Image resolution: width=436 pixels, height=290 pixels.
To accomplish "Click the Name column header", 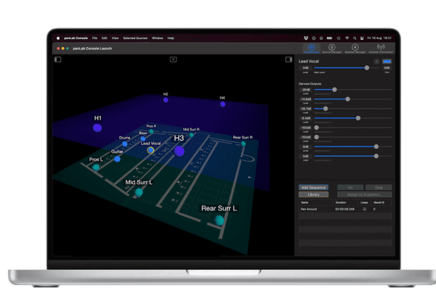I will [304, 202].
